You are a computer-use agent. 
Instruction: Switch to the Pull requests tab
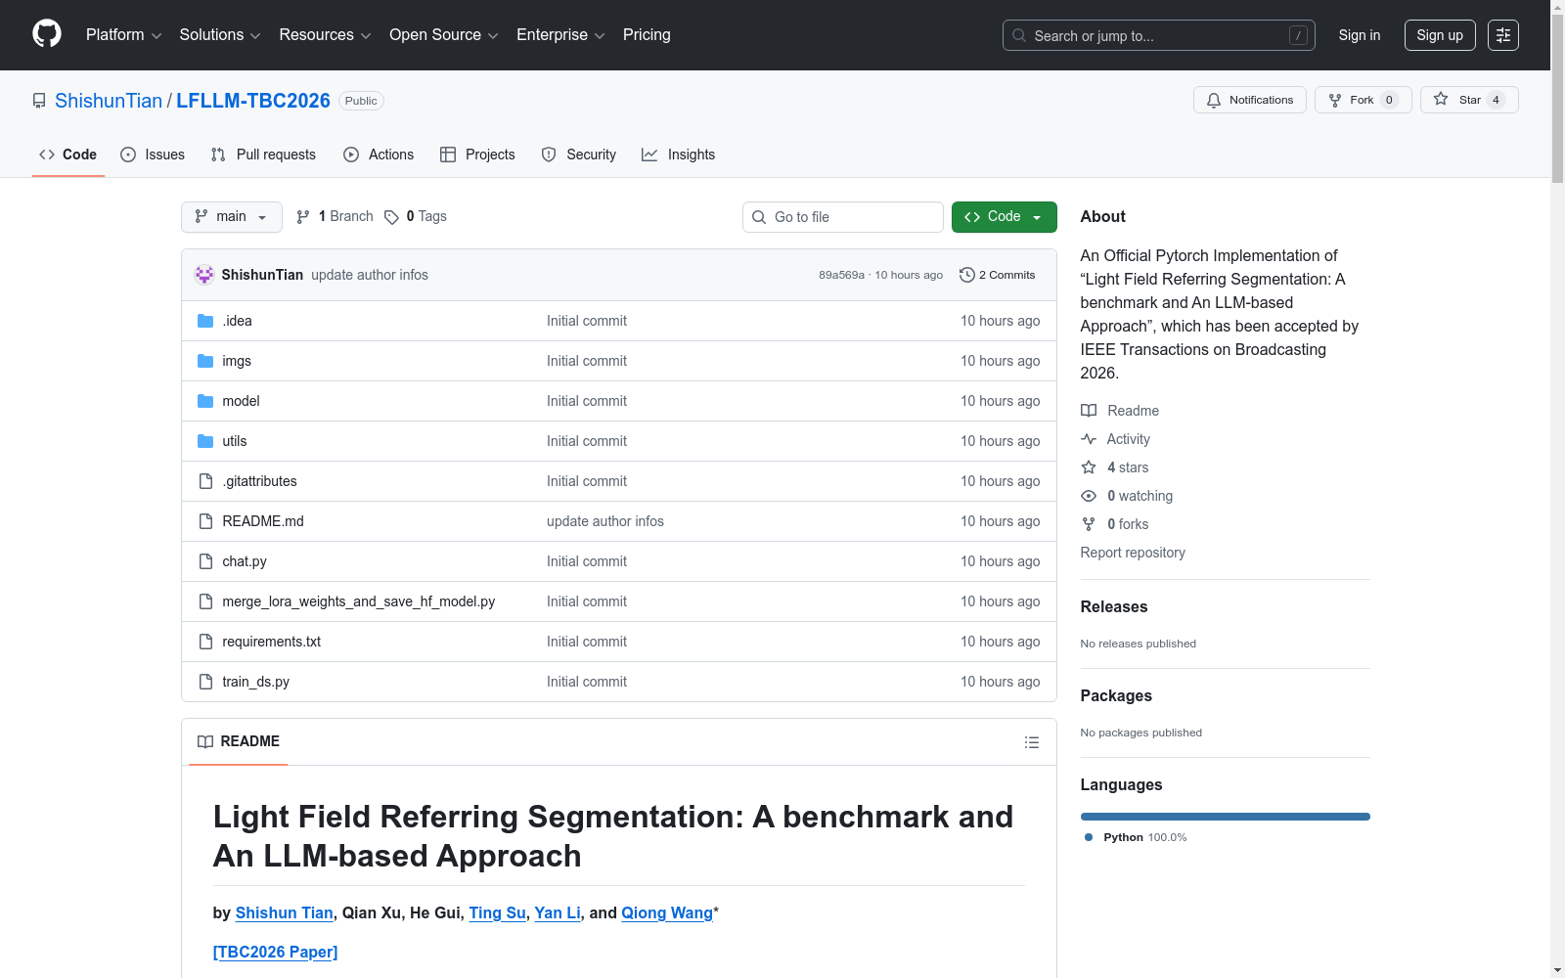(263, 155)
